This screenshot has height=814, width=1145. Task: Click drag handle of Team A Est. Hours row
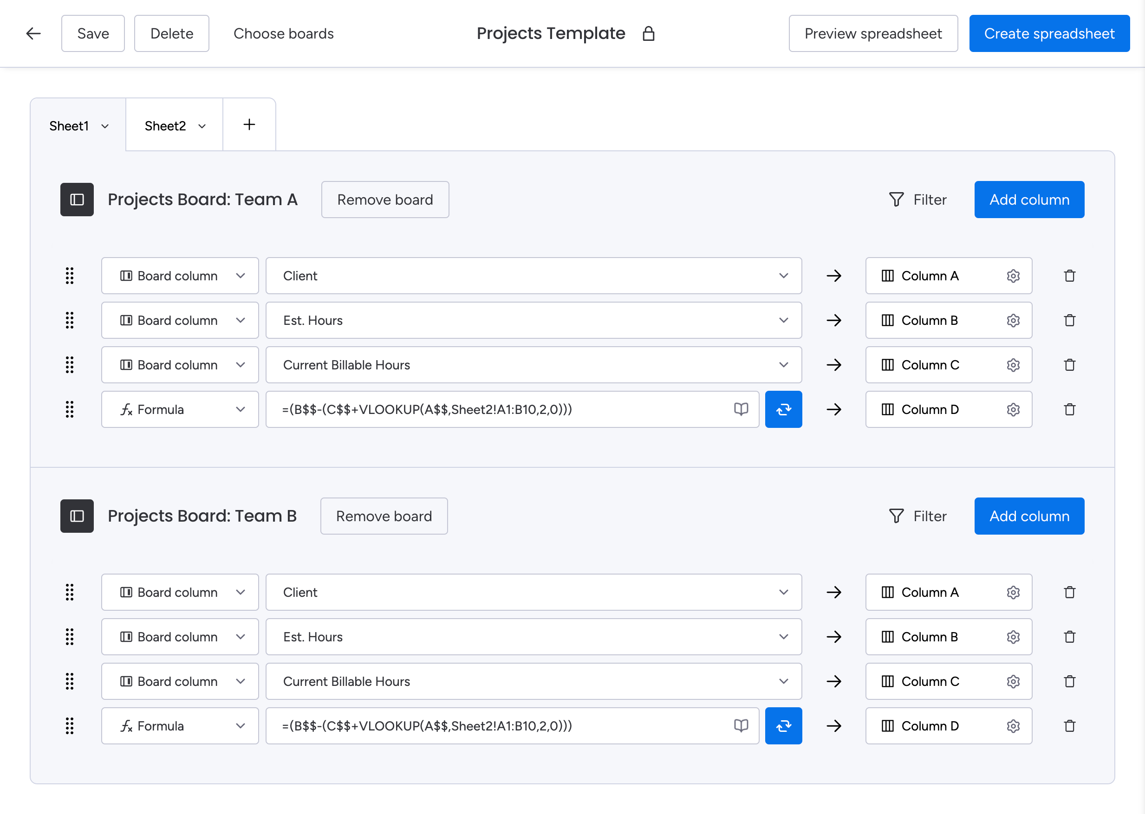click(70, 320)
